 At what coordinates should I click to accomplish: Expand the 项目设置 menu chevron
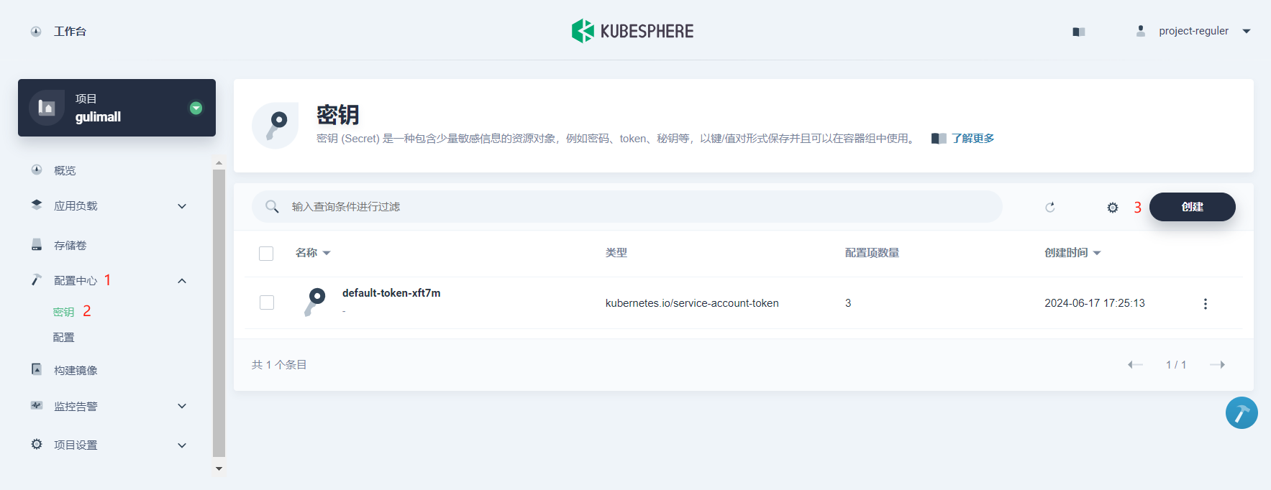coord(182,445)
